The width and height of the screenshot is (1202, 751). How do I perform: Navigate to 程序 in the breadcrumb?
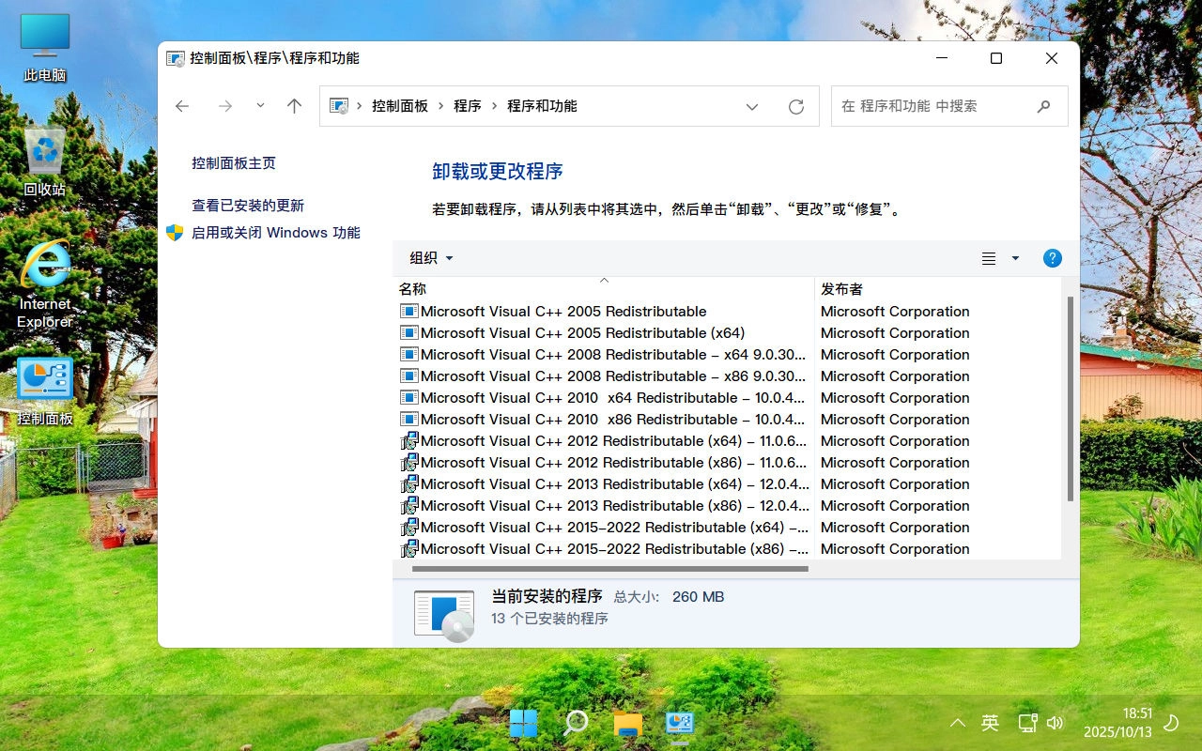[467, 106]
